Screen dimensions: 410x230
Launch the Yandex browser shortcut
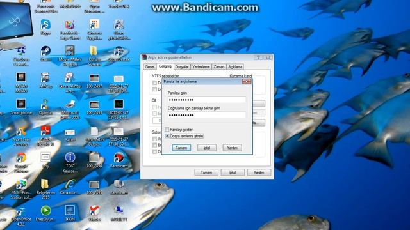pos(94,213)
